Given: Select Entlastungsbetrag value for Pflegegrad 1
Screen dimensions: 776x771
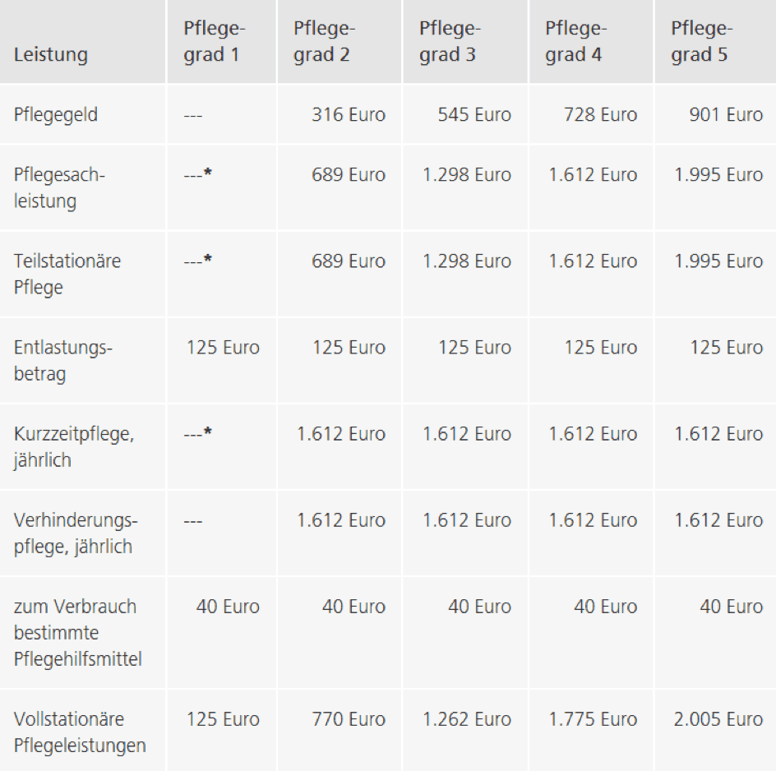Looking at the screenshot, I should coord(223,348).
